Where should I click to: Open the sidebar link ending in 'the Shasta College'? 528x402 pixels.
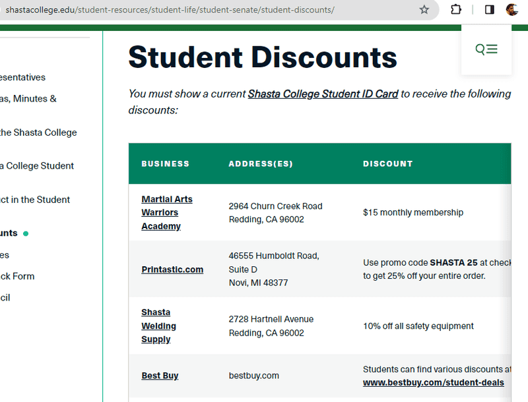(x=38, y=132)
